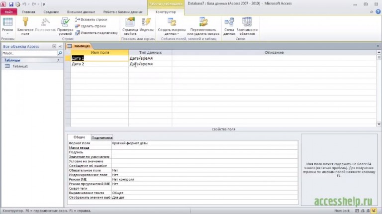Expand the Режим view dropdown
This screenshot has height=214, width=382.
7,34
